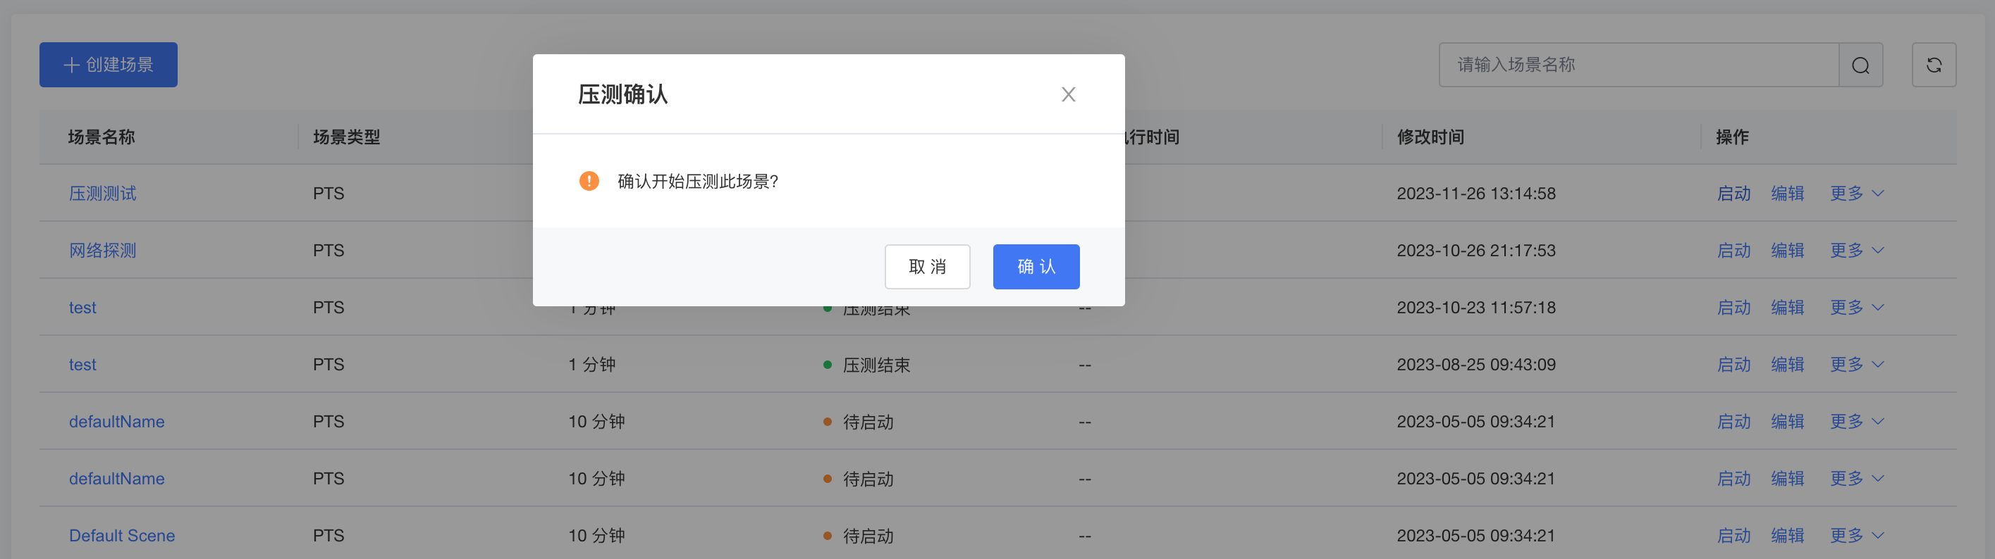Screen dimensions: 1995x559
Task: Expand 更多 dropdown for Default Scene row
Action: click(x=1855, y=535)
